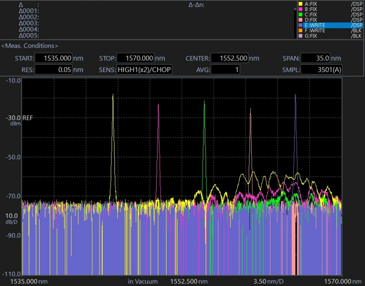Click the orange swatch of trace F
The image size is (365, 286).
pos(300,31)
